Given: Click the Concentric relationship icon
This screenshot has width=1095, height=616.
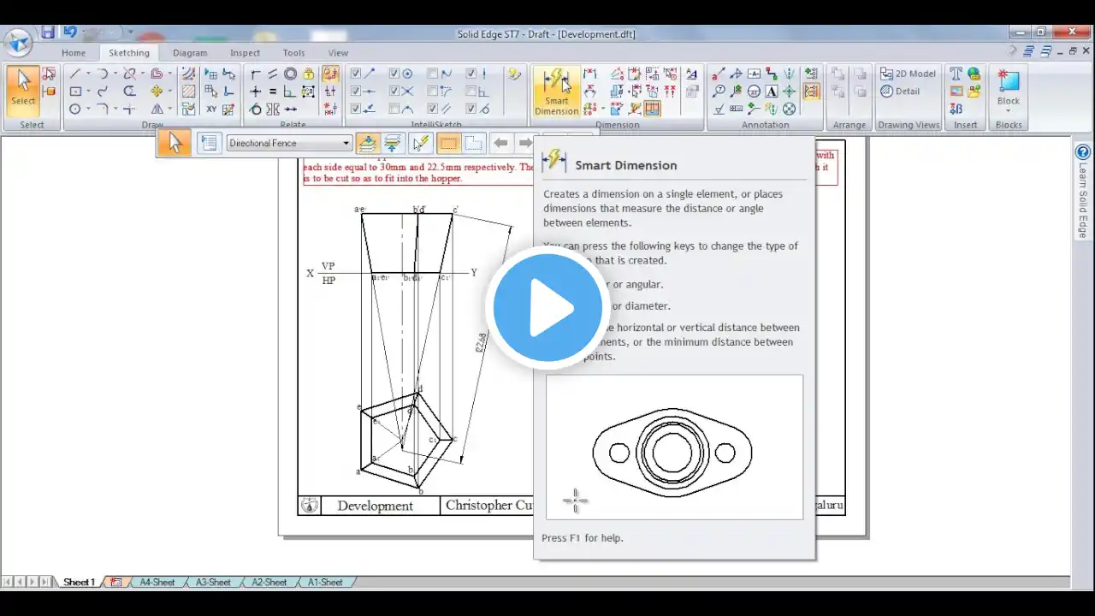Looking at the screenshot, I should pos(291,74).
